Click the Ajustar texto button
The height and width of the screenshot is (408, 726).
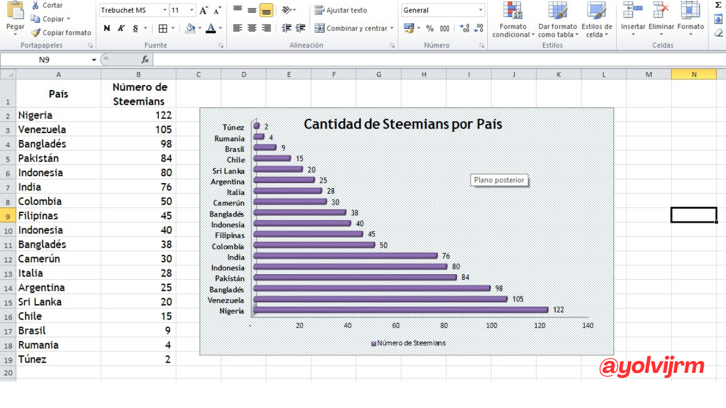[341, 10]
